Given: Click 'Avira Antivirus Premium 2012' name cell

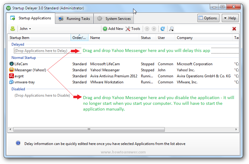Looking at the screenshot, I should [114, 76].
